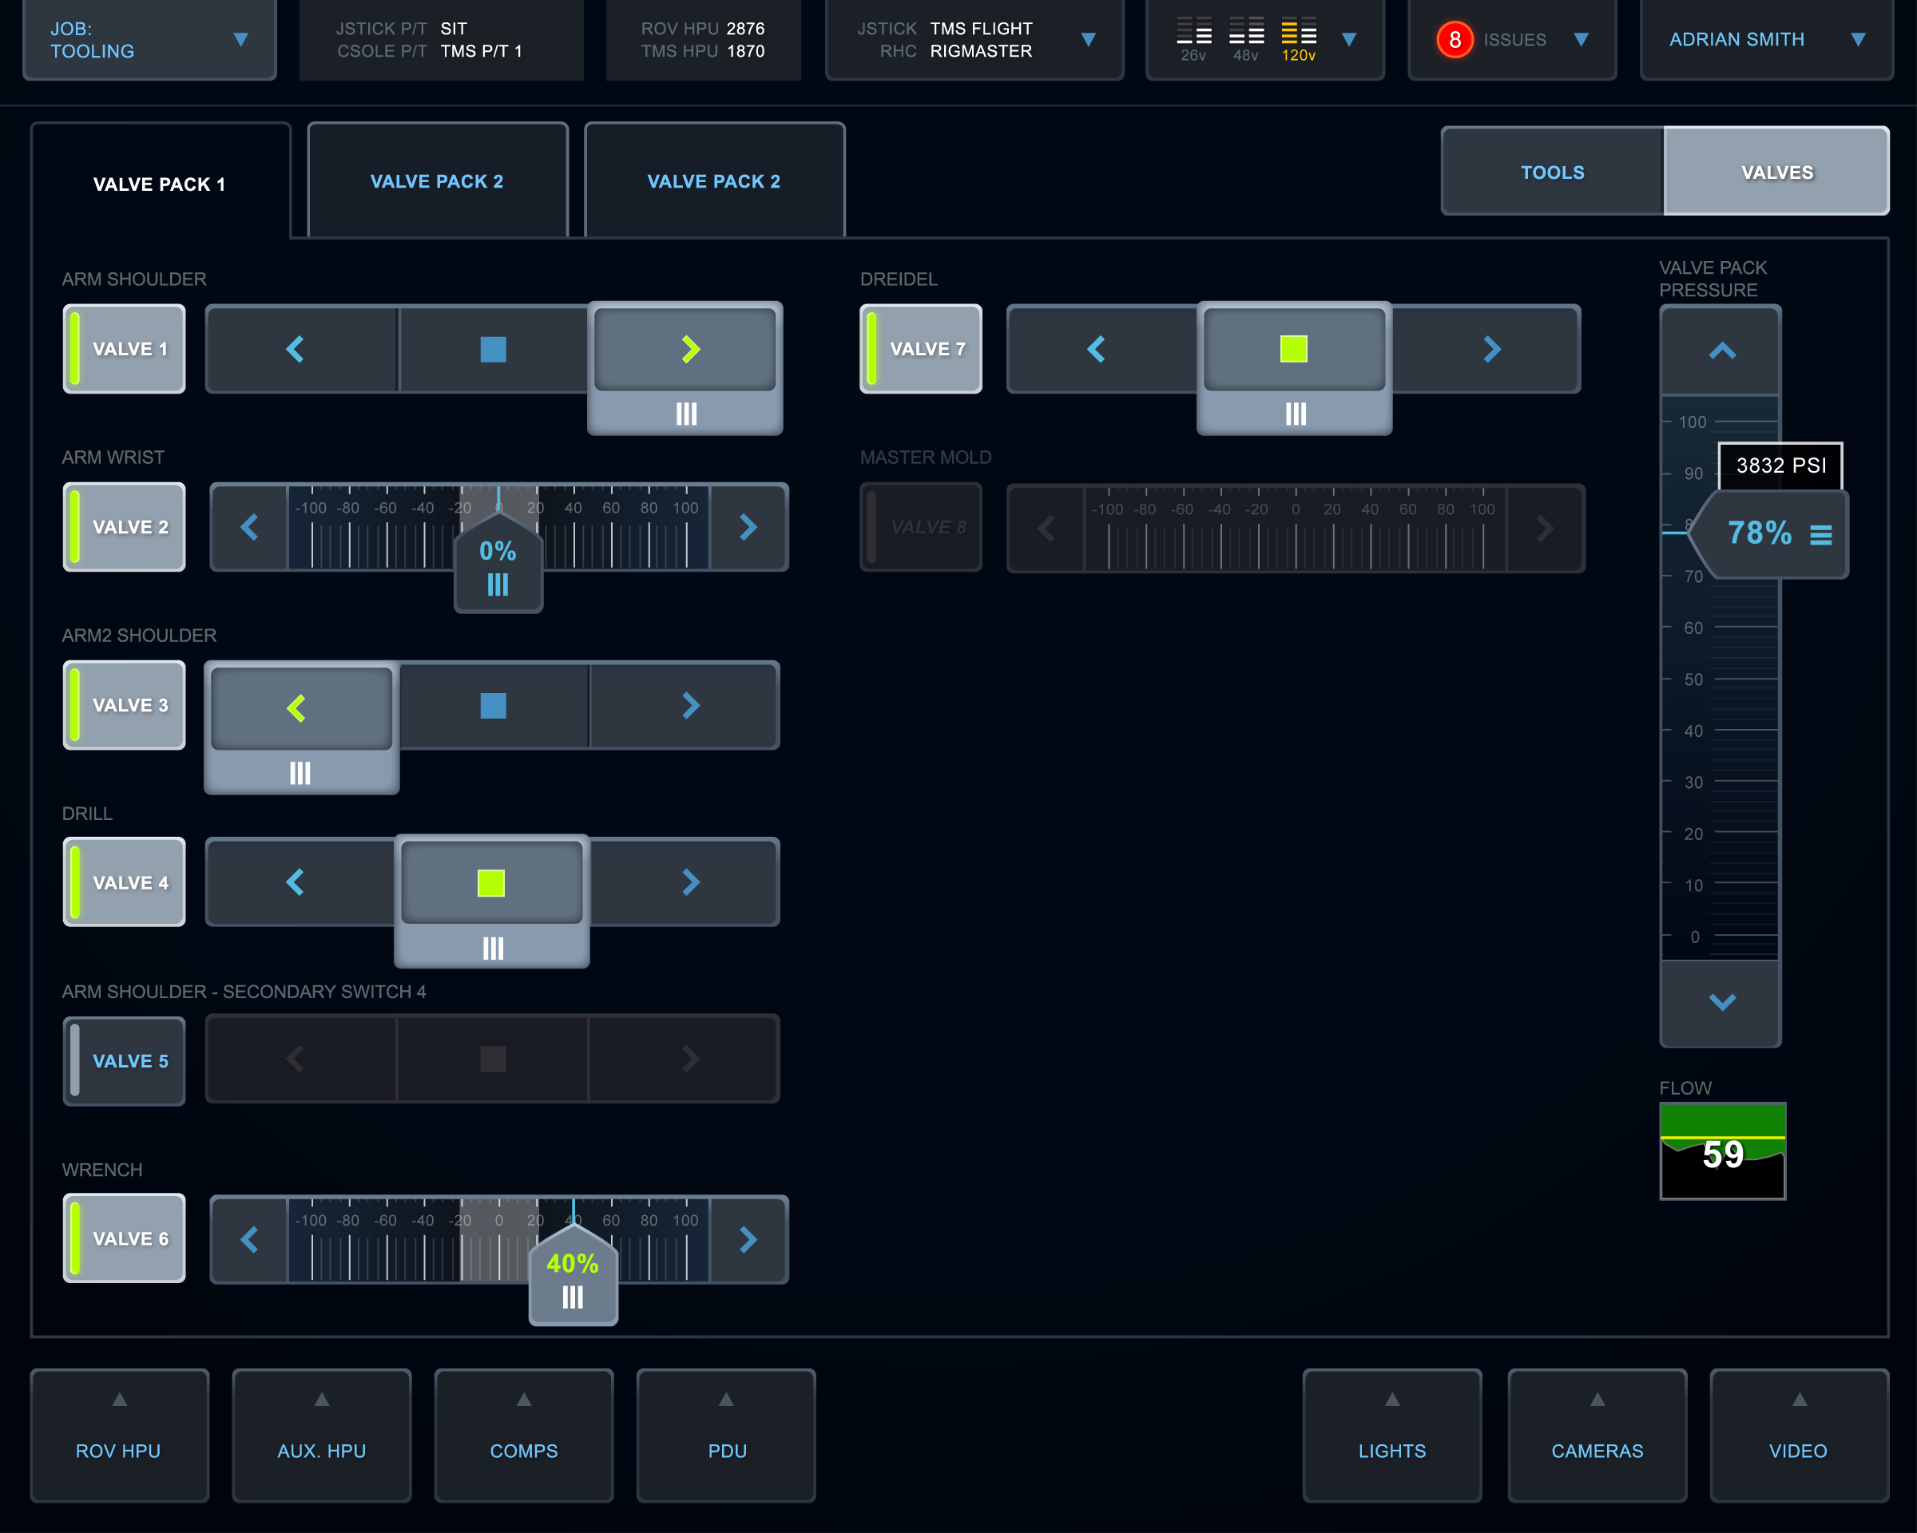
Task: Increase valve pack pressure with up chevron
Action: click(1721, 351)
